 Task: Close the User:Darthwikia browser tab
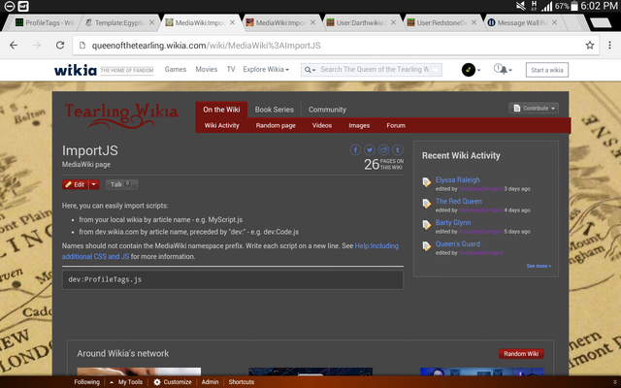[393, 22]
